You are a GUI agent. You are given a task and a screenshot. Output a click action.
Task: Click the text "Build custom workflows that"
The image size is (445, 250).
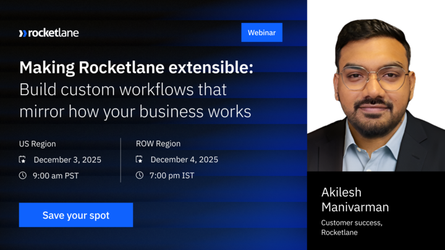(123, 90)
